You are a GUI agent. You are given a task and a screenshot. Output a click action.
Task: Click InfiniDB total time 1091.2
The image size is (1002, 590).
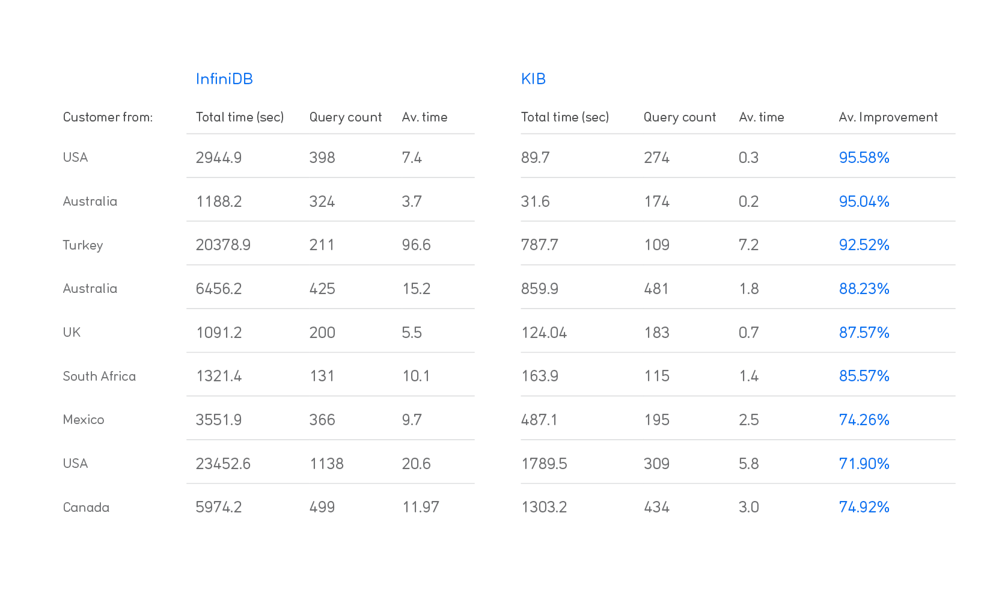tap(219, 333)
